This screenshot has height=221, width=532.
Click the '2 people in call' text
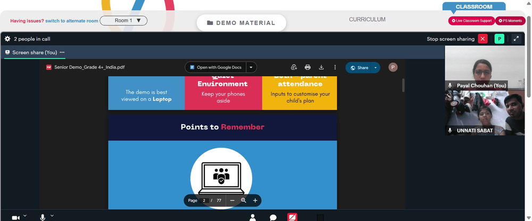coord(32,39)
